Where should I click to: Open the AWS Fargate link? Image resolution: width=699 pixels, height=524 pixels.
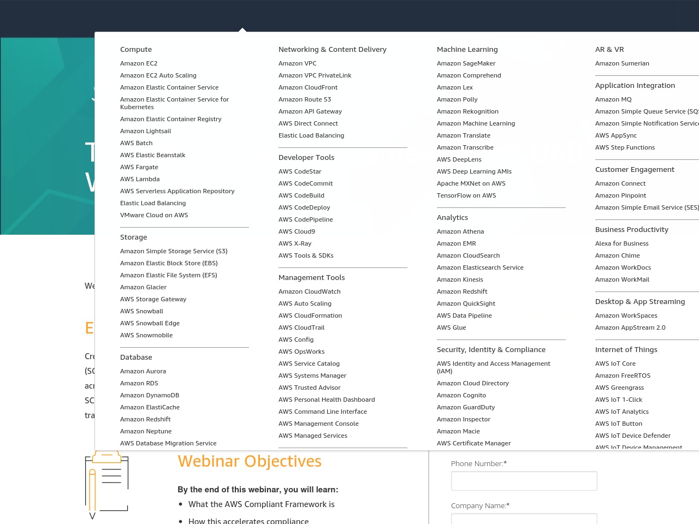139,167
